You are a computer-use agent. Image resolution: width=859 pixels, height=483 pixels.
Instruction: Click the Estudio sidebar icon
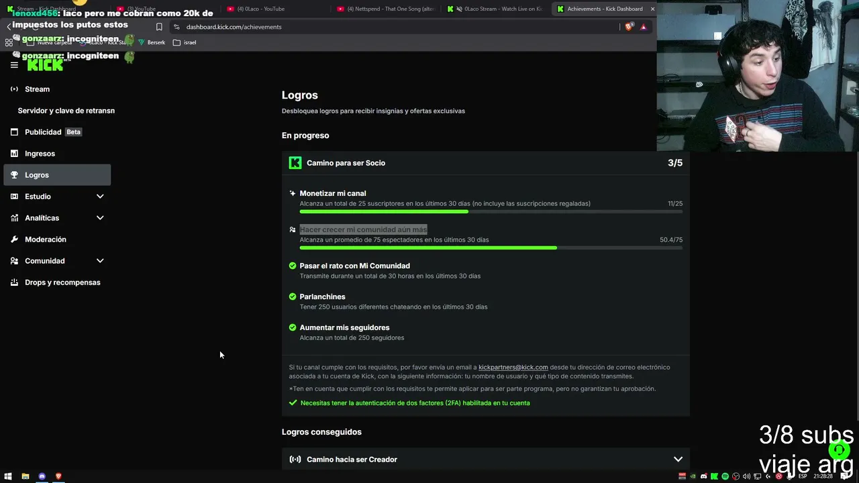pos(14,197)
